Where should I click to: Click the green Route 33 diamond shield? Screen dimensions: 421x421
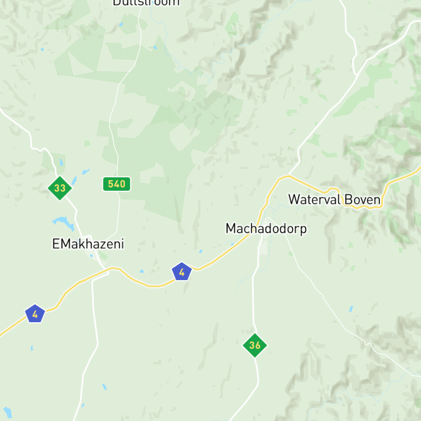point(60,188)
